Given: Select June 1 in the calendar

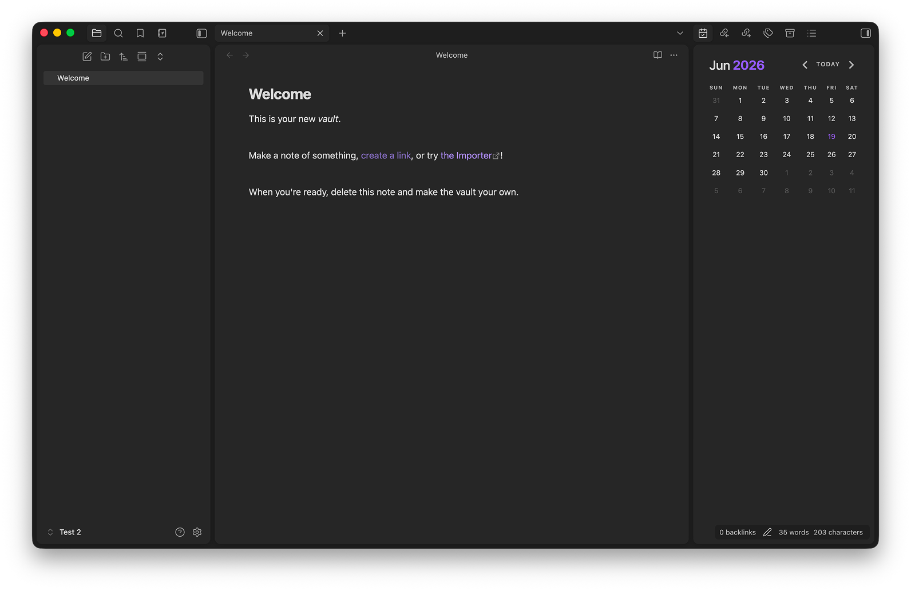Looking at the screenshot, I should [740, 101].
